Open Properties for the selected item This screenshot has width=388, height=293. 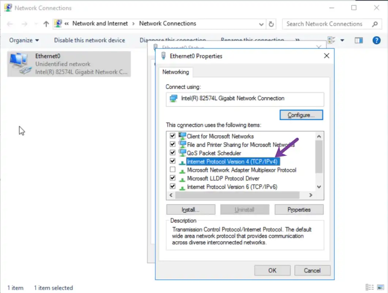coord(299,210)
